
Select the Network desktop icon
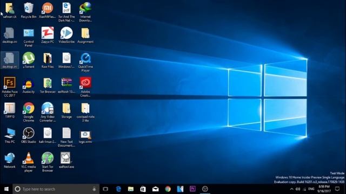coord(10,161)
